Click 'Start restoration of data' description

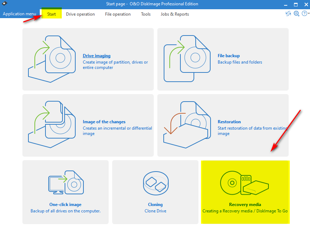click(x=252, y=131)
